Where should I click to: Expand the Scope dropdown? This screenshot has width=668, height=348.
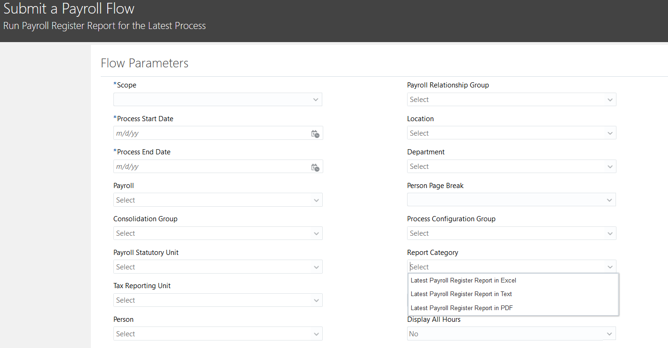[x=316, y=100]
